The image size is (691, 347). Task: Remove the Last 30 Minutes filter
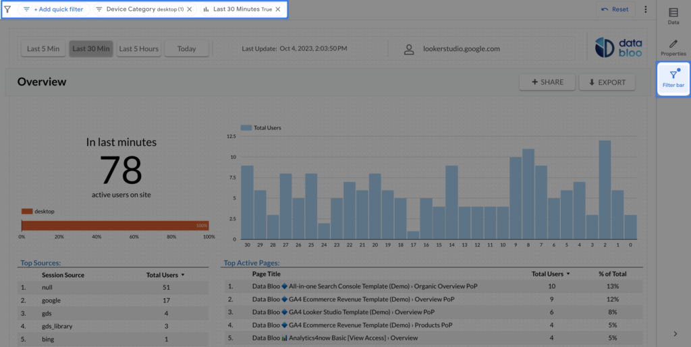(278, 9)
